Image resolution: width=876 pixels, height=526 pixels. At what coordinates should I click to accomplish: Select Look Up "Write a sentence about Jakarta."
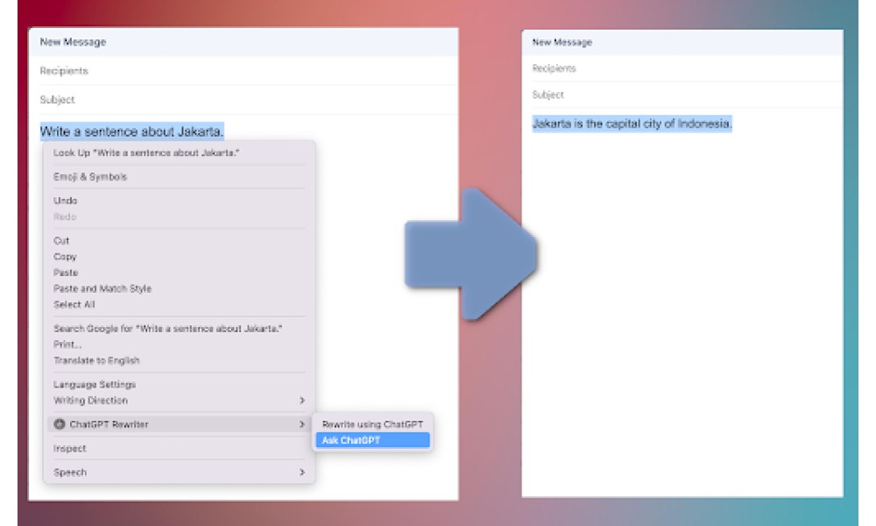(145, 153)
